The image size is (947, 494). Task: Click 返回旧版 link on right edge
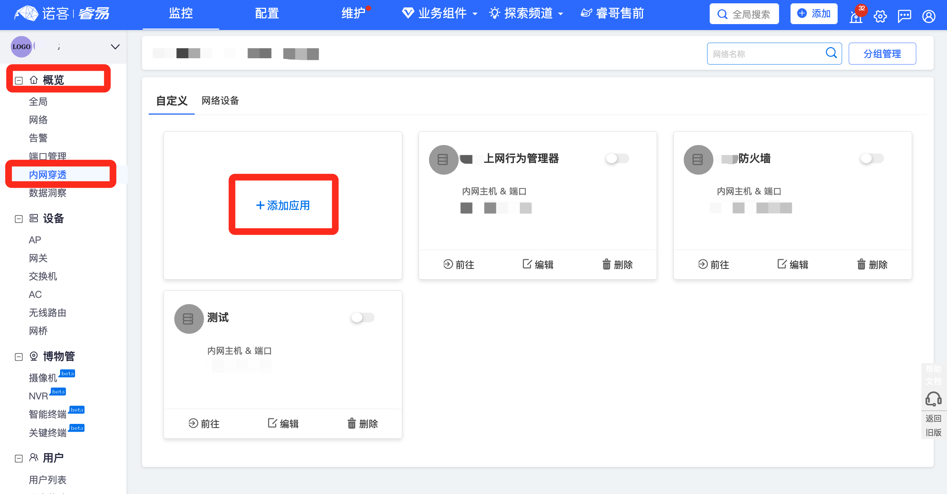tap(933, 425)
